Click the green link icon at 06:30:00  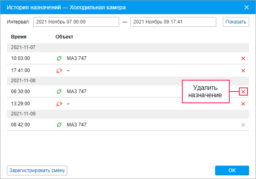pyautogui.click(x=59, y=92)
